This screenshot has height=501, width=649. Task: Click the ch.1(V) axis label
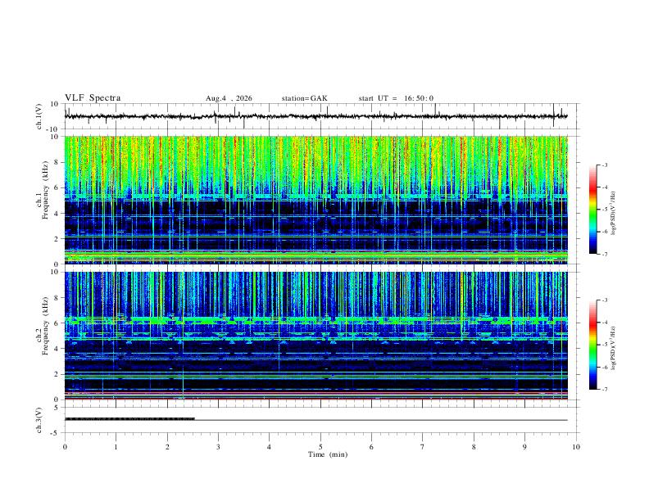point(39,116)
